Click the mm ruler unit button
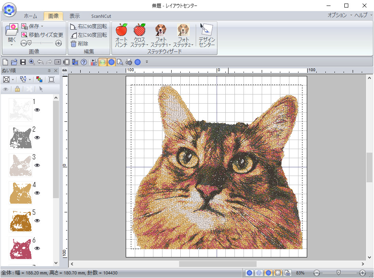The width and height of the screenshot is (374, 278). 64,70
